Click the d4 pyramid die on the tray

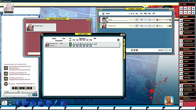click(57, 103)
